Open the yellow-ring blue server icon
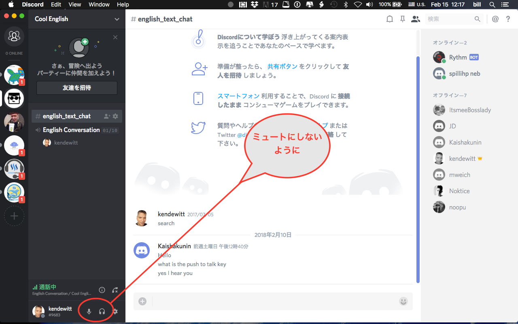 point(14,192)
